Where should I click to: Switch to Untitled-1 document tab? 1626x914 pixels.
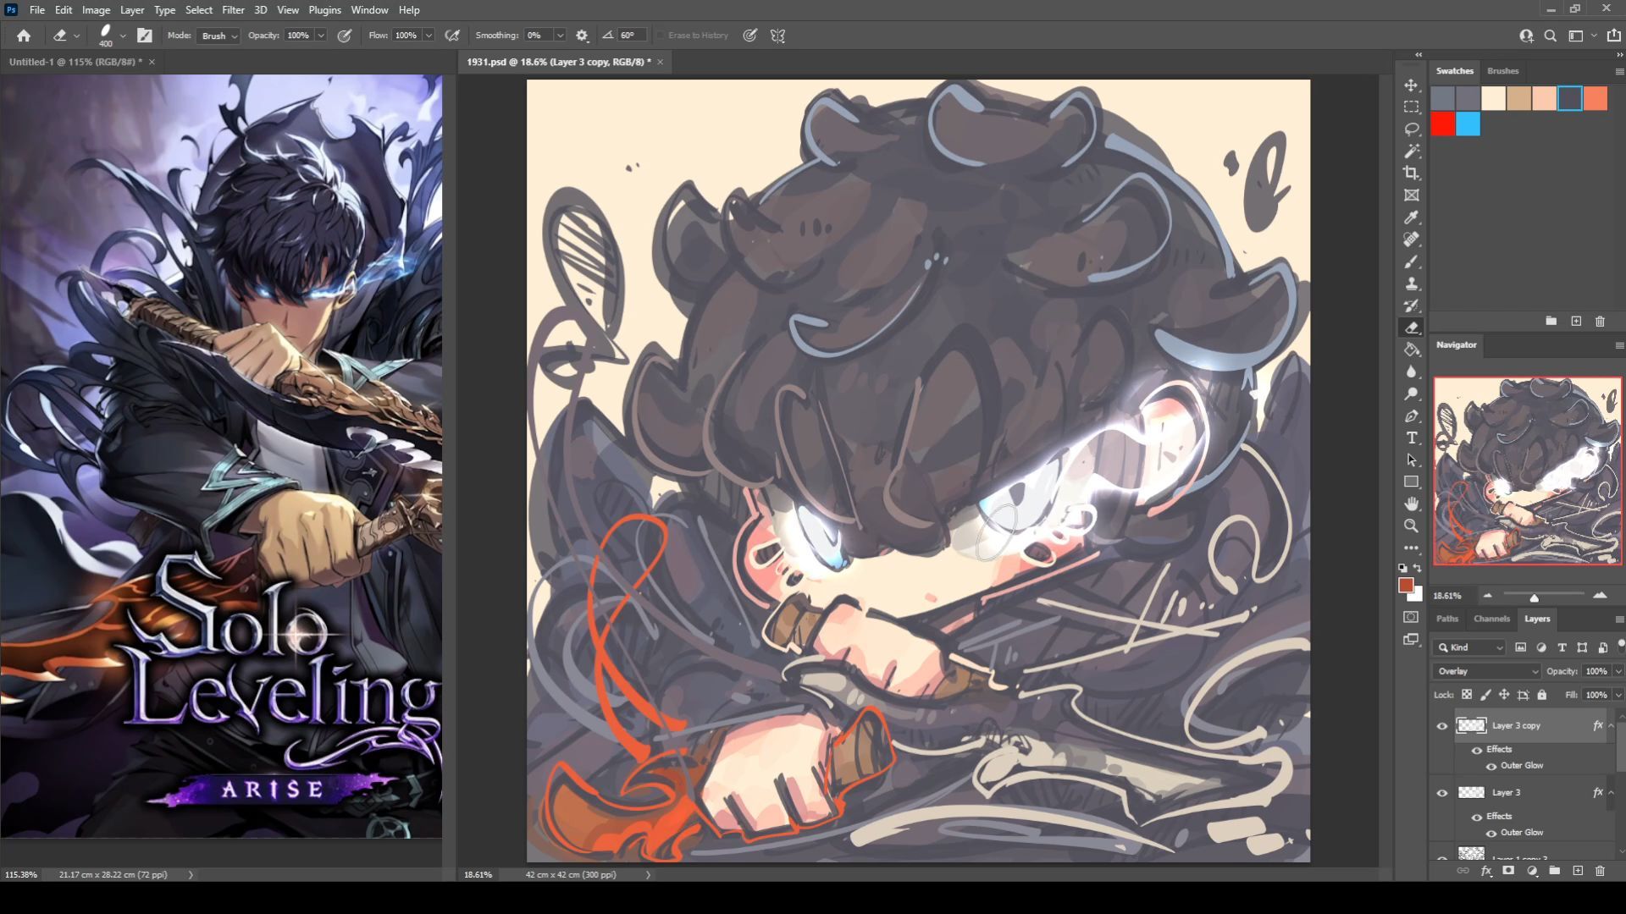75,62
